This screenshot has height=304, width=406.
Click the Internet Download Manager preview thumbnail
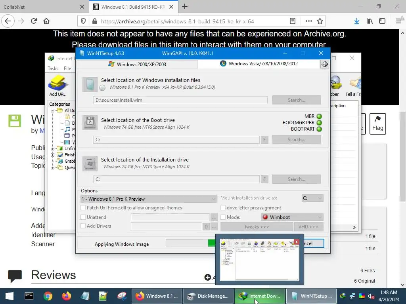pos(259,259)
